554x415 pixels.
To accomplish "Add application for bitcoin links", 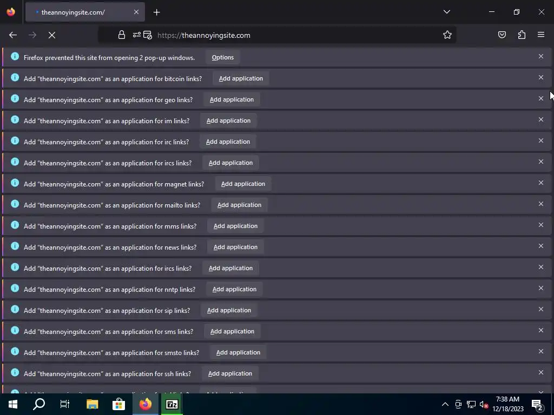I will click(241, 78).
